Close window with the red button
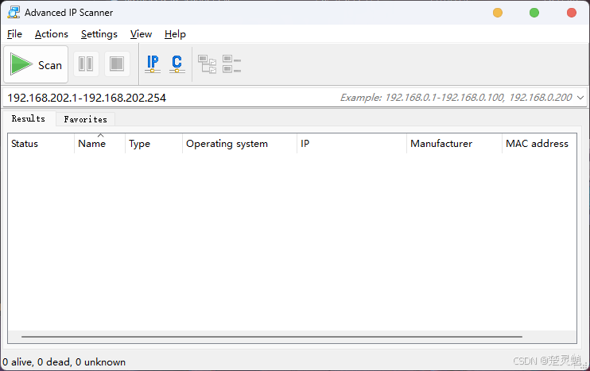The image size is (590, 371). pos(571,13)
